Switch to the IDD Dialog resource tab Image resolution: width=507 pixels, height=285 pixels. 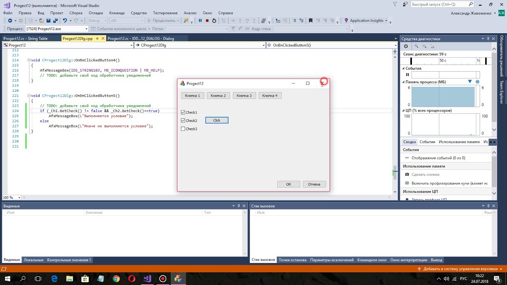coord(141,38)
